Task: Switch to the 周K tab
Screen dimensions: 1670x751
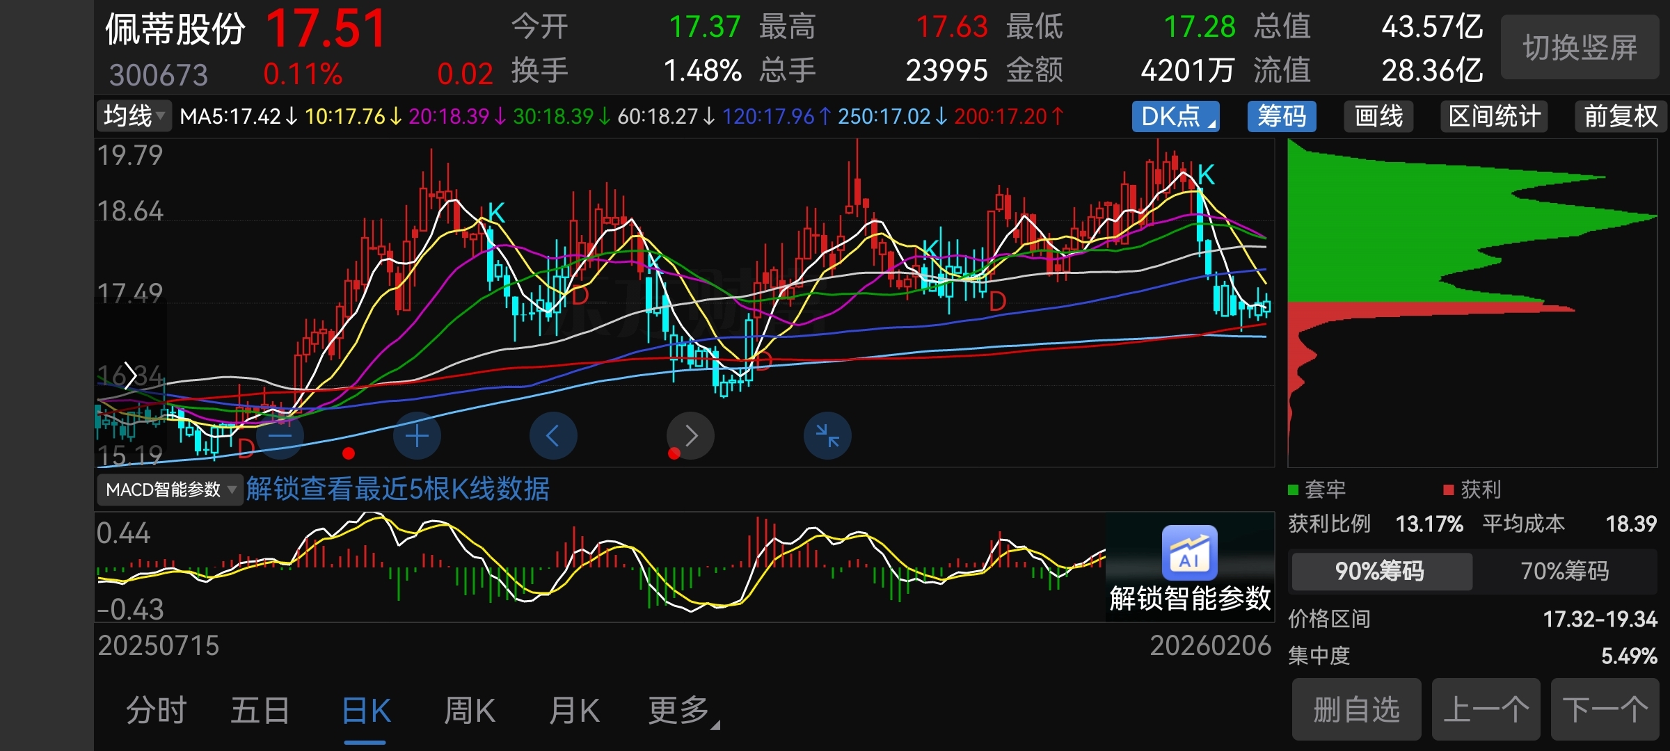Action: coord(470,711)
